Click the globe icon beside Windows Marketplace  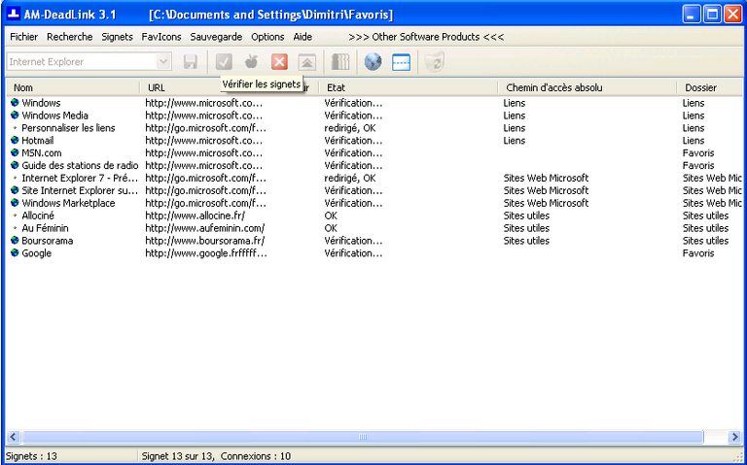coord(15,203)
